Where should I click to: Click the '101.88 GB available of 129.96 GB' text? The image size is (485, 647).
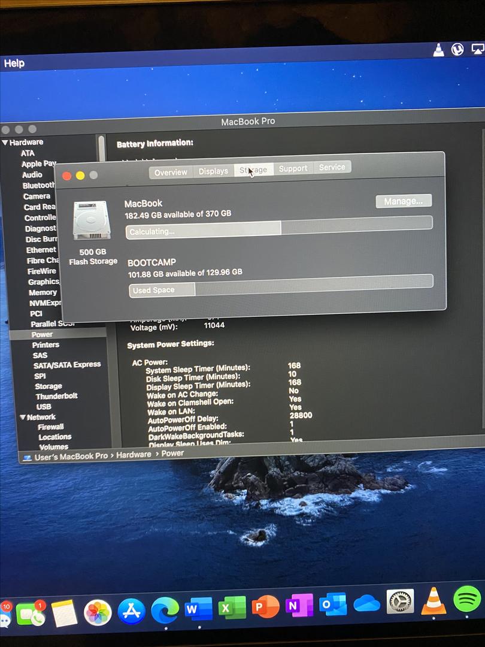pos(185,273)
